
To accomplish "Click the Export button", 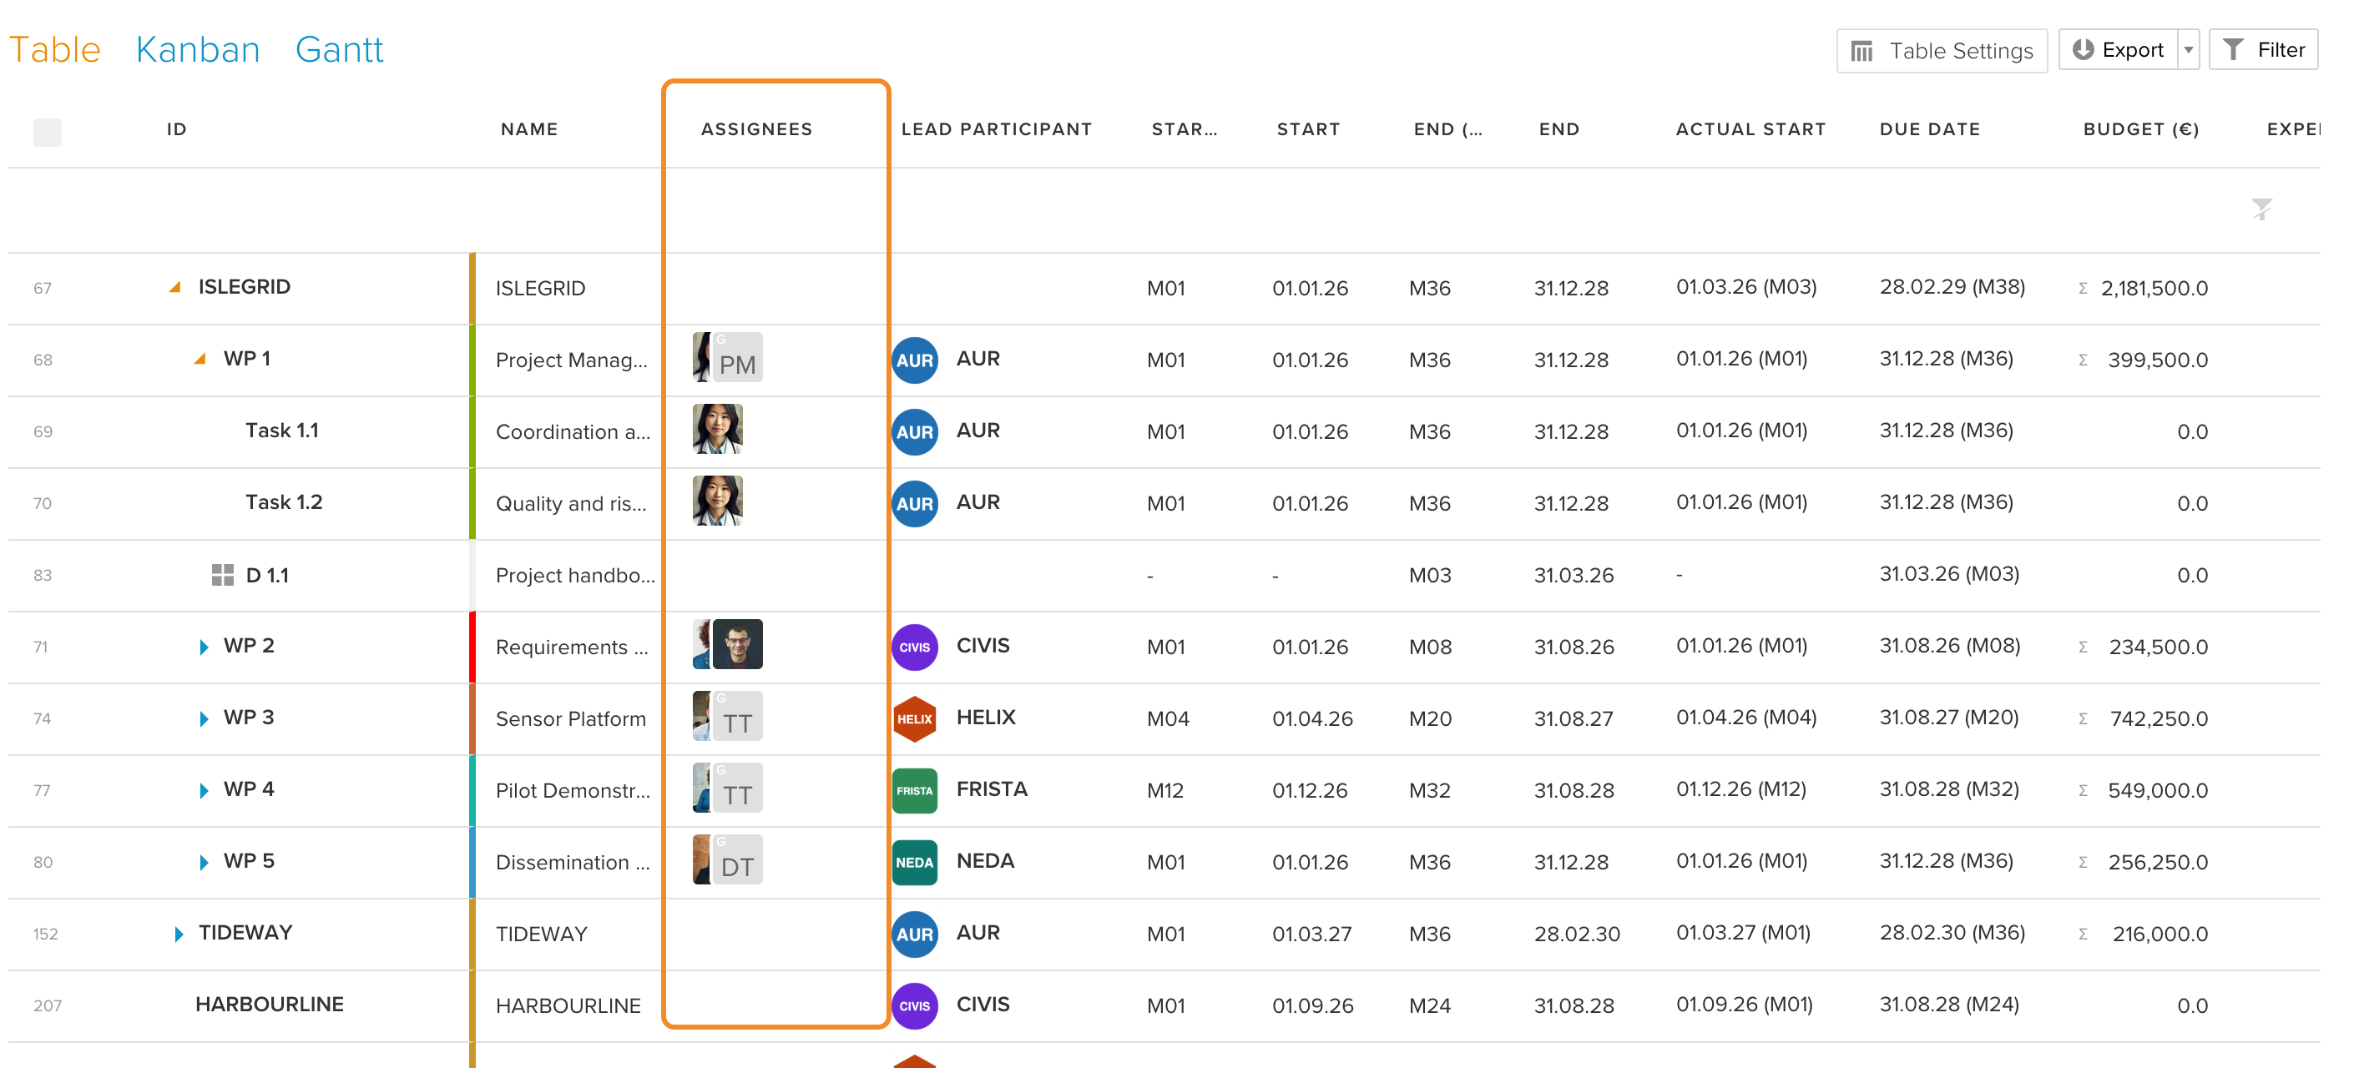I will 2117,50.
